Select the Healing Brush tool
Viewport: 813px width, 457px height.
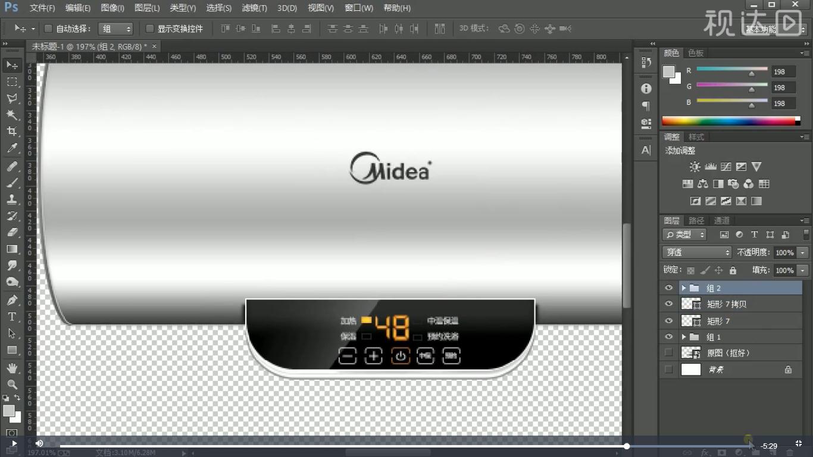12,167
